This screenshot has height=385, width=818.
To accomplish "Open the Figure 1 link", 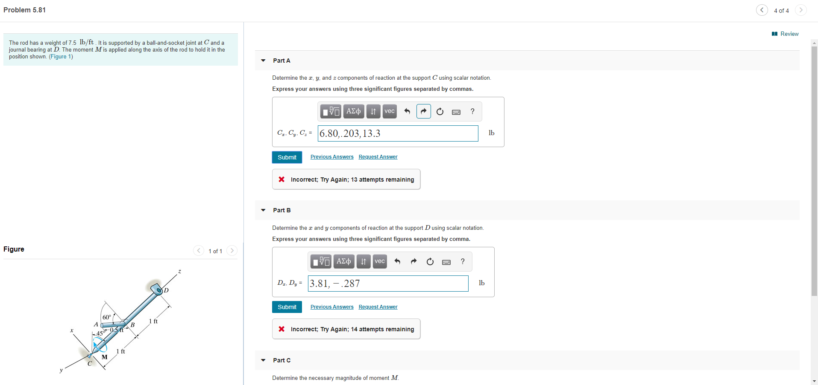I will click(61, 57).
